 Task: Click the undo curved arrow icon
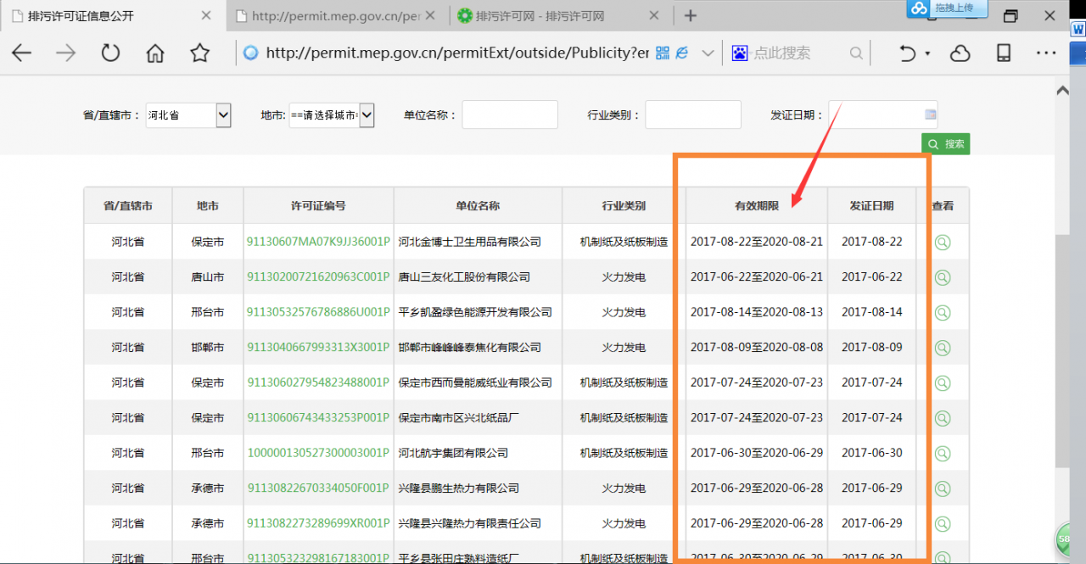(x=909, y=53)
